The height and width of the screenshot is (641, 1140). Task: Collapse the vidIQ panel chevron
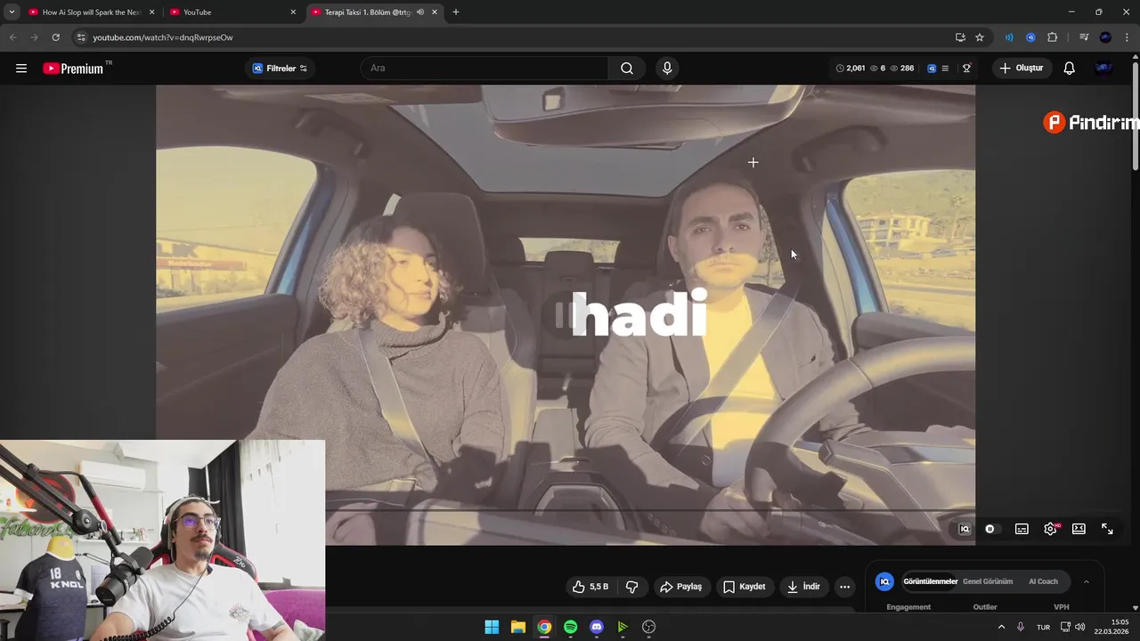(1086, 581)
